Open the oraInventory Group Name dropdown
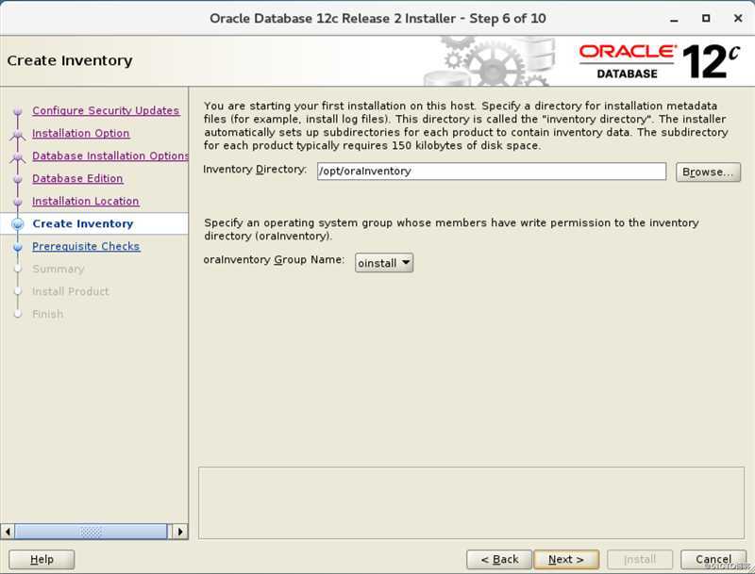Viewport: 755px width, 574px height. (384, 263)
